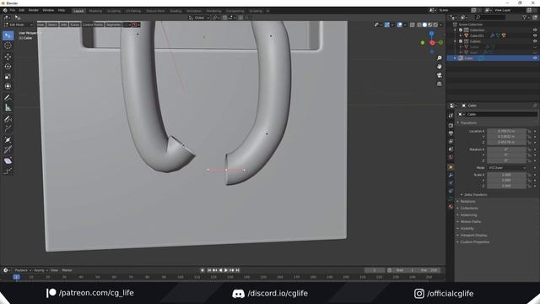Image resolution: width=540 pixels, height=304 pixels.
Task: Open the Window menu
Action: point(48,10)
